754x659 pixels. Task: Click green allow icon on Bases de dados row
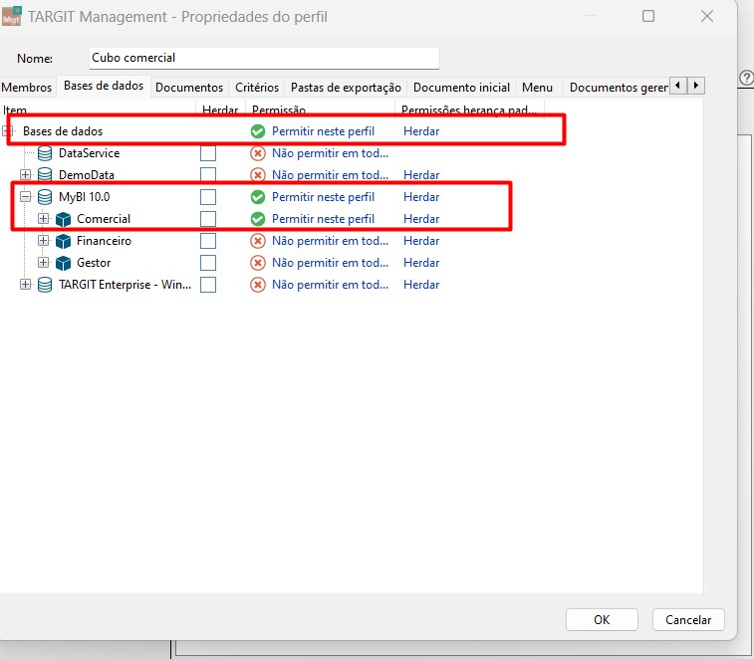coord(258,131)
